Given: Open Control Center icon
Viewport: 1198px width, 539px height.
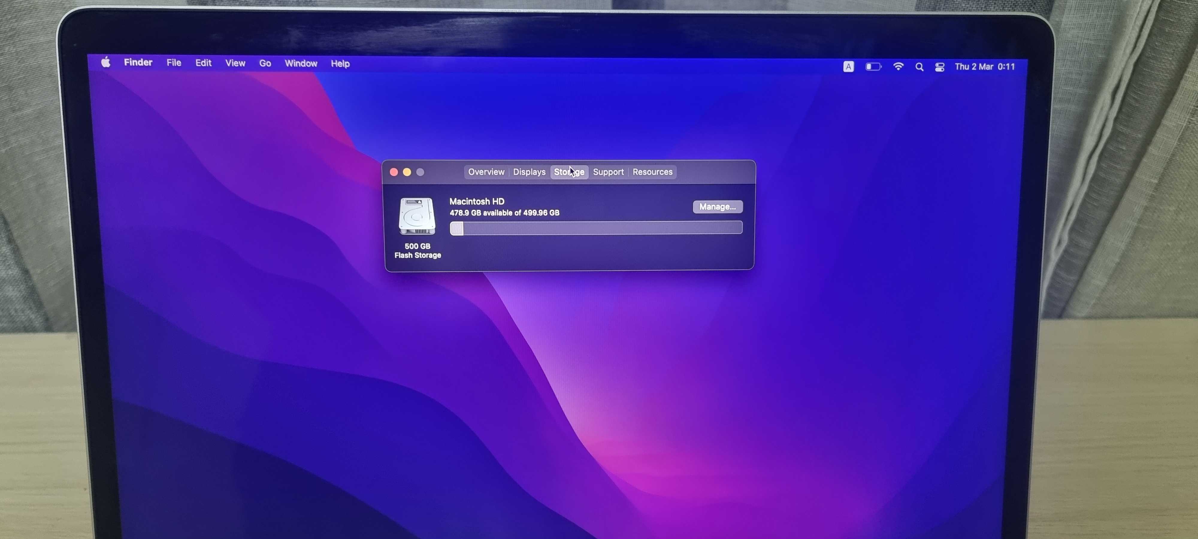Looking at the screenshot, I should pos(940,67).
